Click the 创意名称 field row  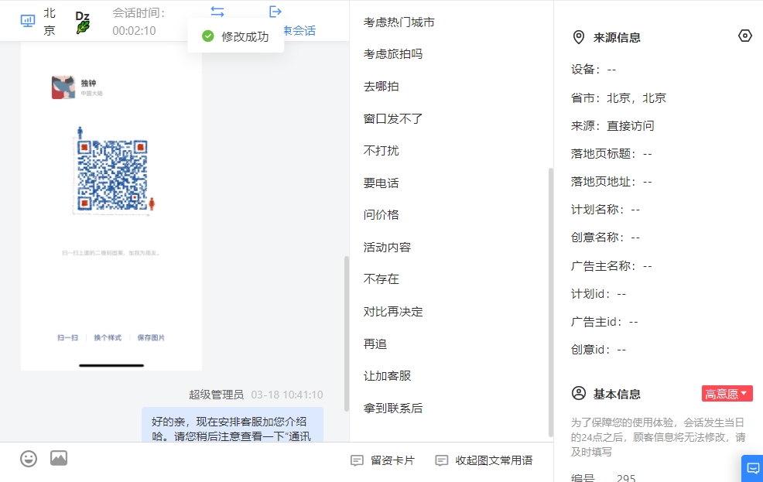605,238
